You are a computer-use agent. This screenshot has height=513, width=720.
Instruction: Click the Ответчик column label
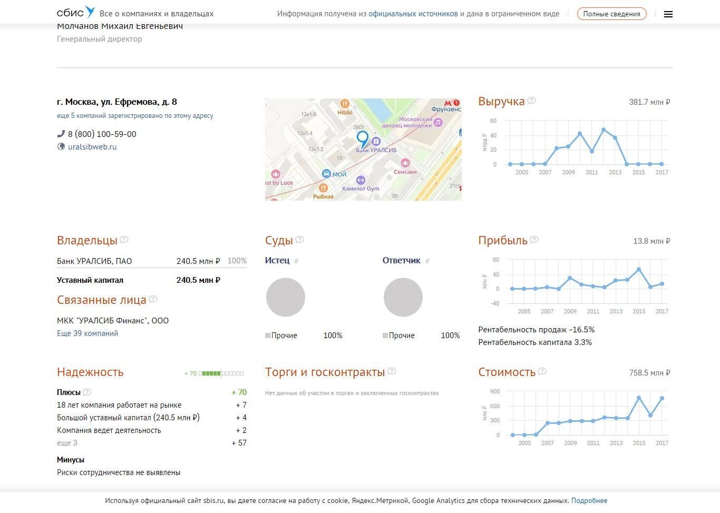(x=402, y=260)
